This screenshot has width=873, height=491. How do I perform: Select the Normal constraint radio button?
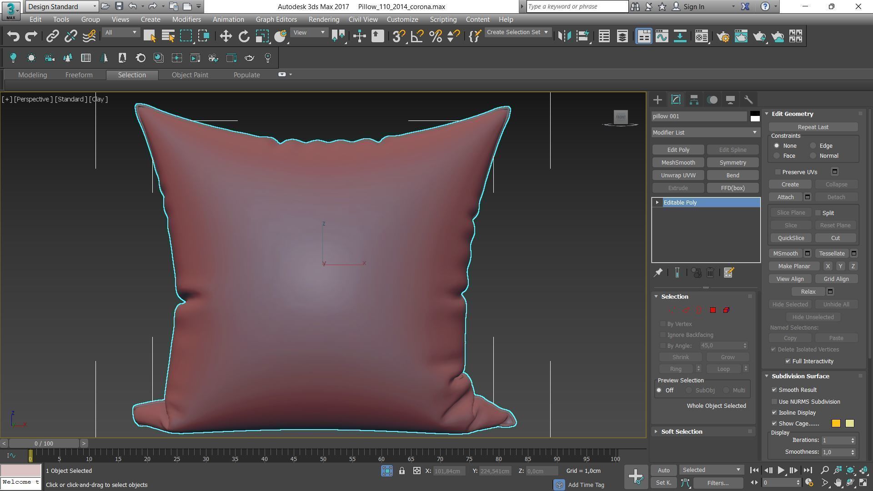pos(813,156)
